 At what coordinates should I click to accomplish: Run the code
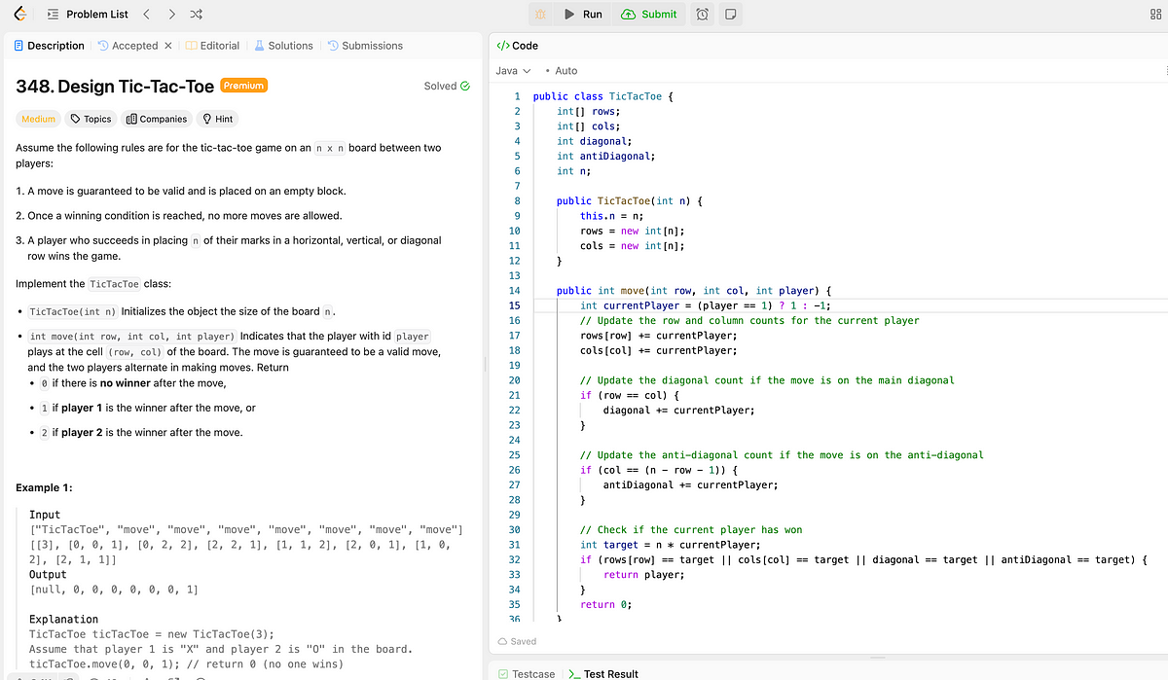(582, 14)
